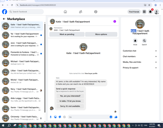Go to the Home feed icon
The height and width of the screenshot is (128, 163).
65,12
